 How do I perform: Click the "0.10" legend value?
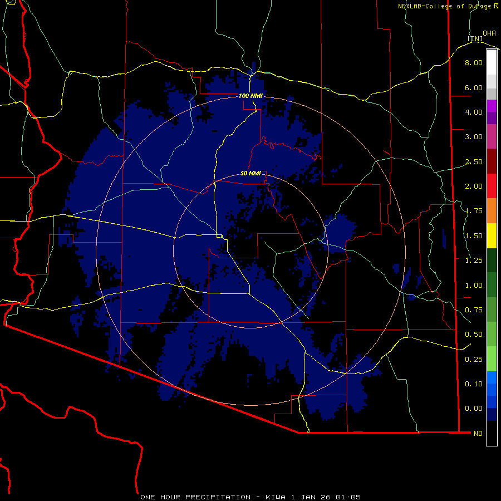coord(474,384)
